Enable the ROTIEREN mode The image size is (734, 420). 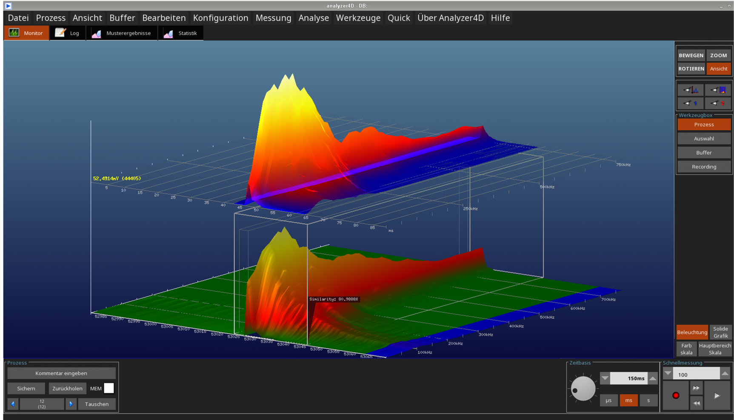click(691, 68)
